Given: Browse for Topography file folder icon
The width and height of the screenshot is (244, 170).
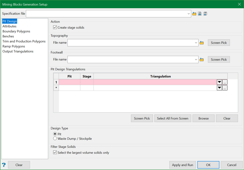Looking at the screenshot, I should [202, 43].
